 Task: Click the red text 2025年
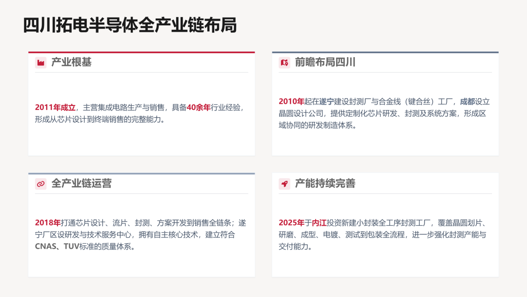click(291, 223)
